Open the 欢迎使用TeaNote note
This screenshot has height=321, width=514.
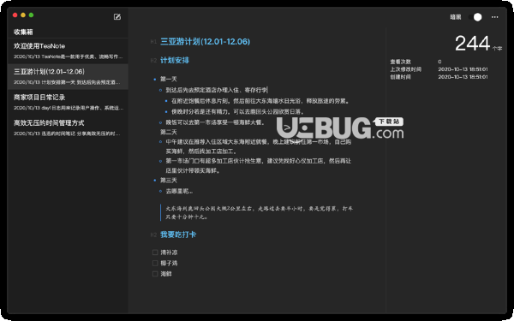[68, 51]
